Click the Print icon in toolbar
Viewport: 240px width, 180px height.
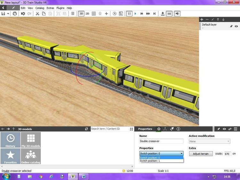[x=14, y=14]
